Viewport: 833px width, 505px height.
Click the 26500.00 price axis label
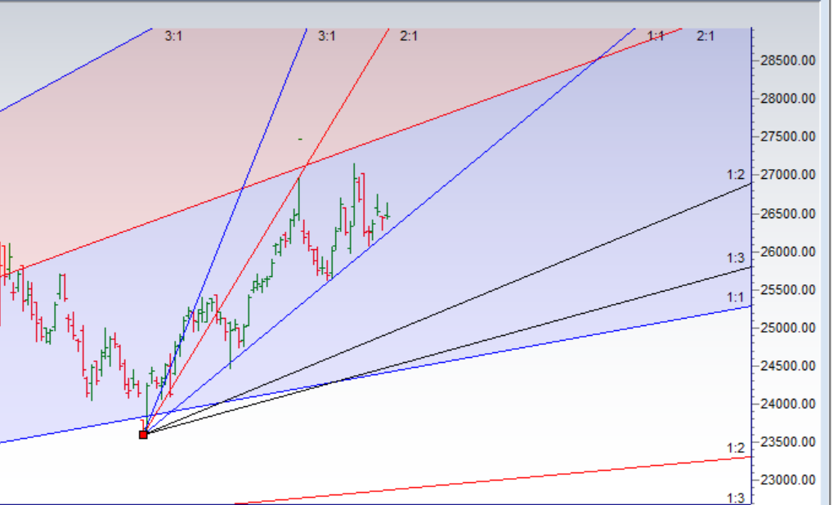click(787, 213)
